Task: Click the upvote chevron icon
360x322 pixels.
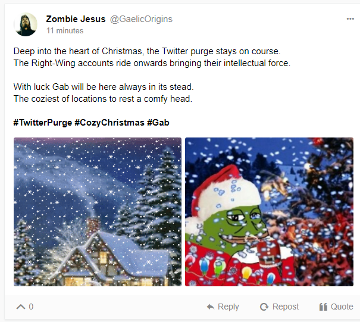Action: point(21,307)
